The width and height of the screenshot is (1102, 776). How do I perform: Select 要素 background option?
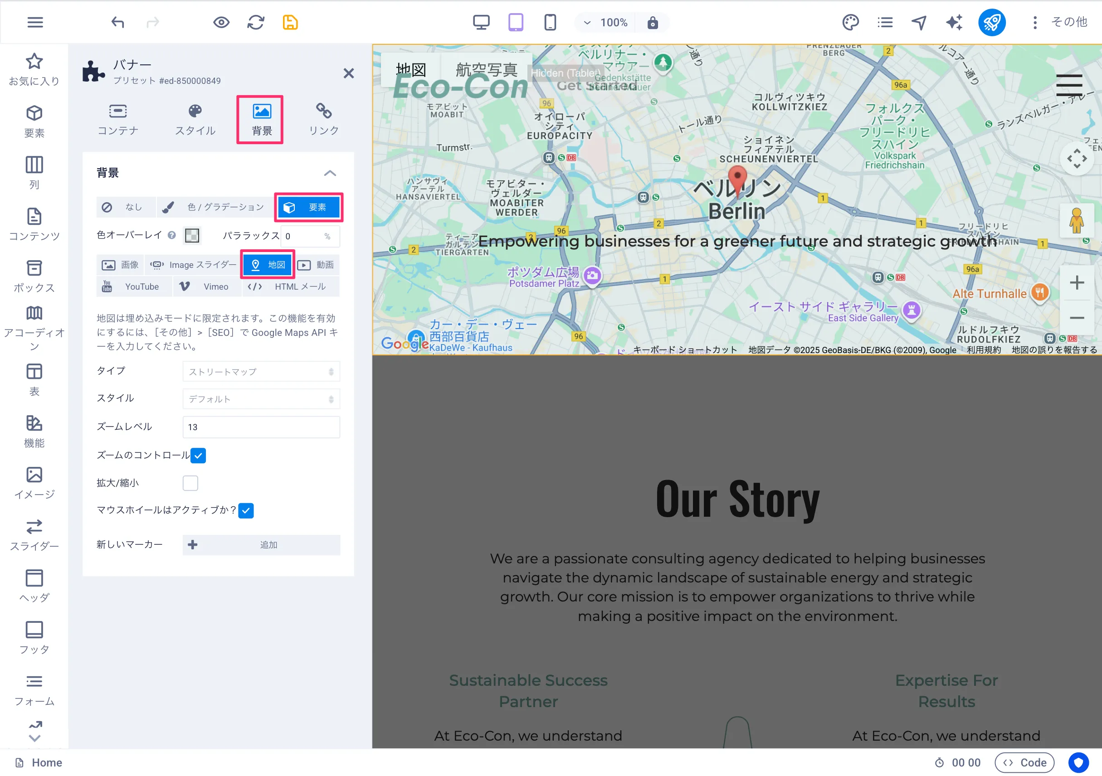click(309, 207)
